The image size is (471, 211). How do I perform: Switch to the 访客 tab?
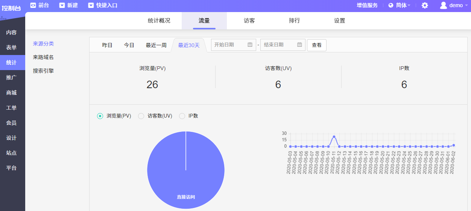[x=249, y=21]
